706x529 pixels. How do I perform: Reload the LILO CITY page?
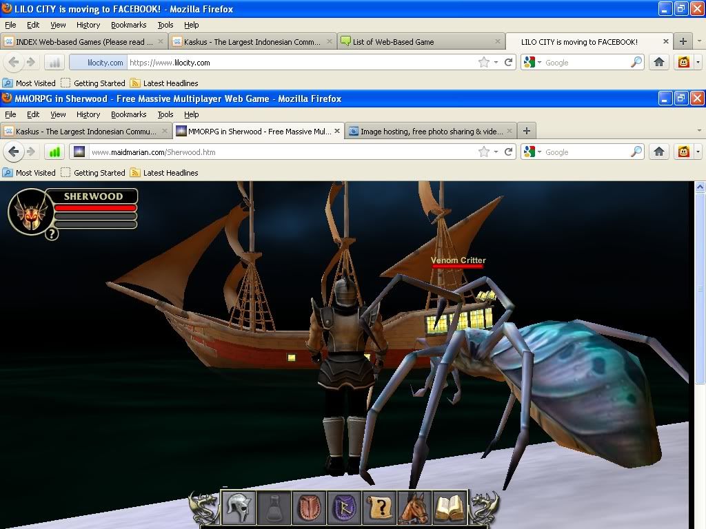508,63
